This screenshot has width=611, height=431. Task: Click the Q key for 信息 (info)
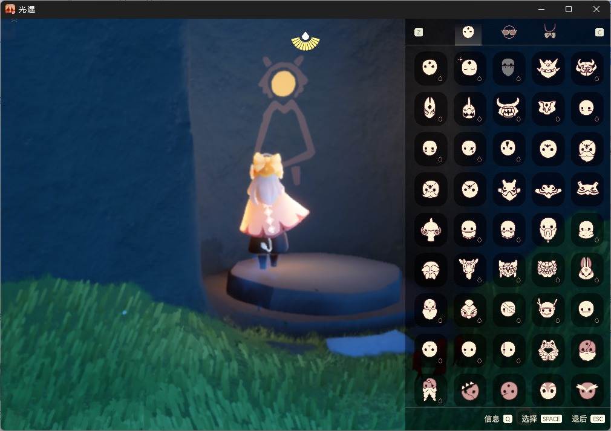(x=508, y=419)
